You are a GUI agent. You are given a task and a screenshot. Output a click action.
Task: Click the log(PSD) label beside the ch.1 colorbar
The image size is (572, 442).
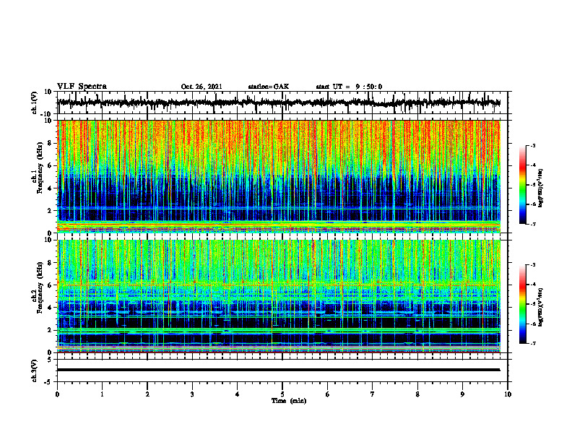coord(541,188)
